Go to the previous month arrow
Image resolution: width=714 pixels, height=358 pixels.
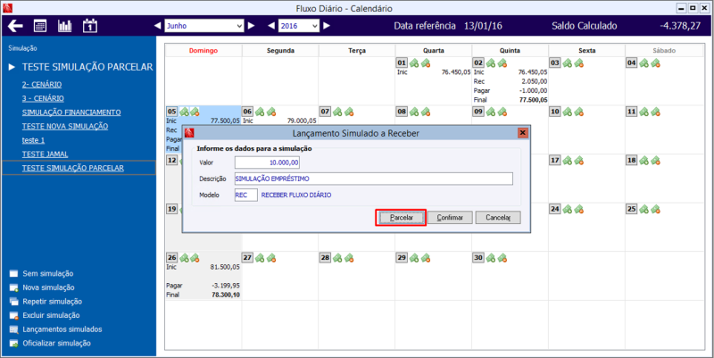(158, 26)
